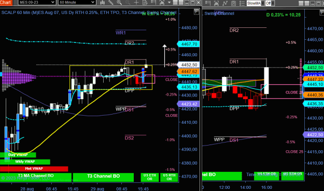Screen dimensions: 324x191
Task: Click the DR2 label on left chart
Action: [130, 43]
